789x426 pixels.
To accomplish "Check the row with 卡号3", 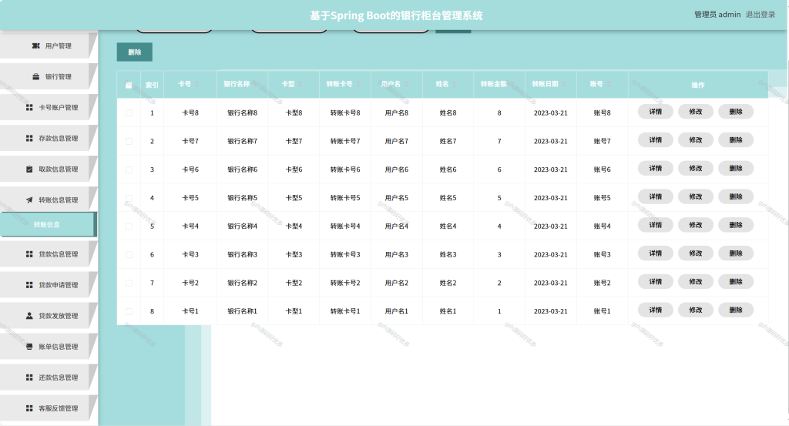I will [x=129, y=254].
